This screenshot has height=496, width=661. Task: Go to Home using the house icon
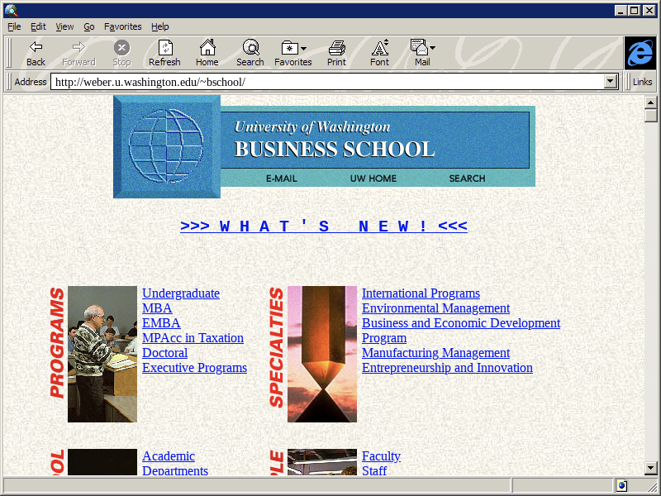point(207,48)
